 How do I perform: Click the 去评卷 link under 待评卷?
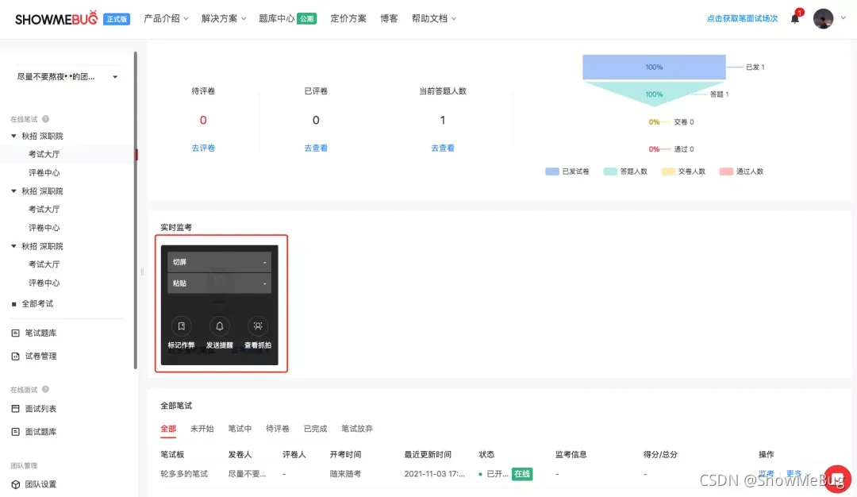[x=203, y=148]
